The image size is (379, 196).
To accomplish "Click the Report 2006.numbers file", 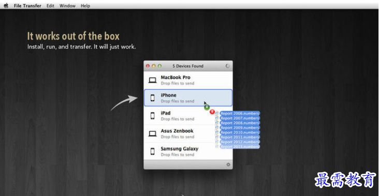I will (x=240, y=113).
